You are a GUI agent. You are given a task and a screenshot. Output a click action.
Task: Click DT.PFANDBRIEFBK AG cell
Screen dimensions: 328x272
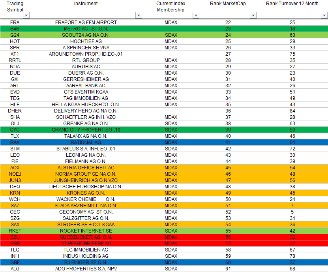86,243
